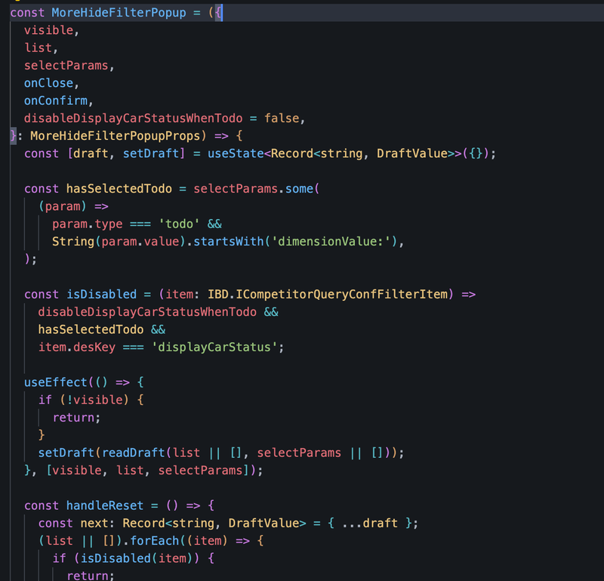
Task: Place cursor on the 'visible' prop
Action: [48, 30]
